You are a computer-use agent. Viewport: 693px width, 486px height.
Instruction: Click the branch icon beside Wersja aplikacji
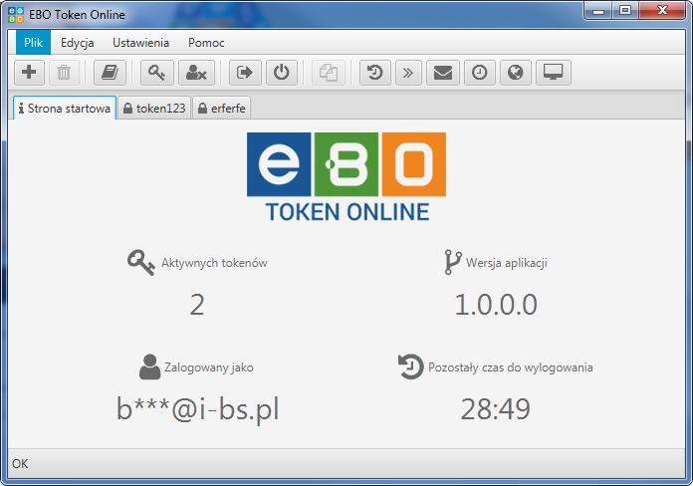pos(453,262)
